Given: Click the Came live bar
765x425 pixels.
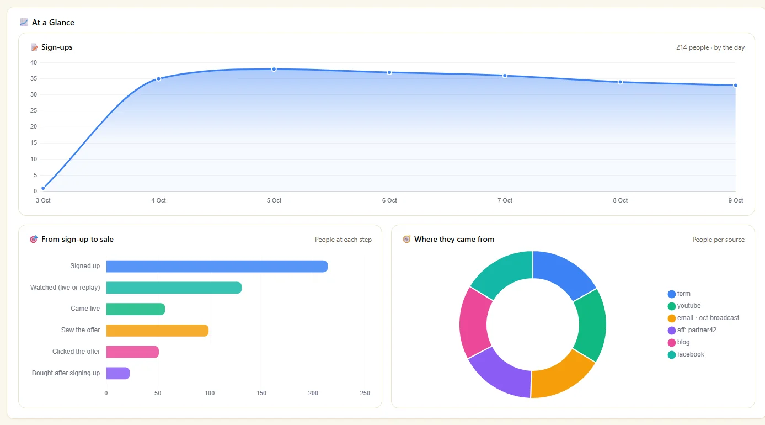Looking at the screenshot, I should 136,309.
